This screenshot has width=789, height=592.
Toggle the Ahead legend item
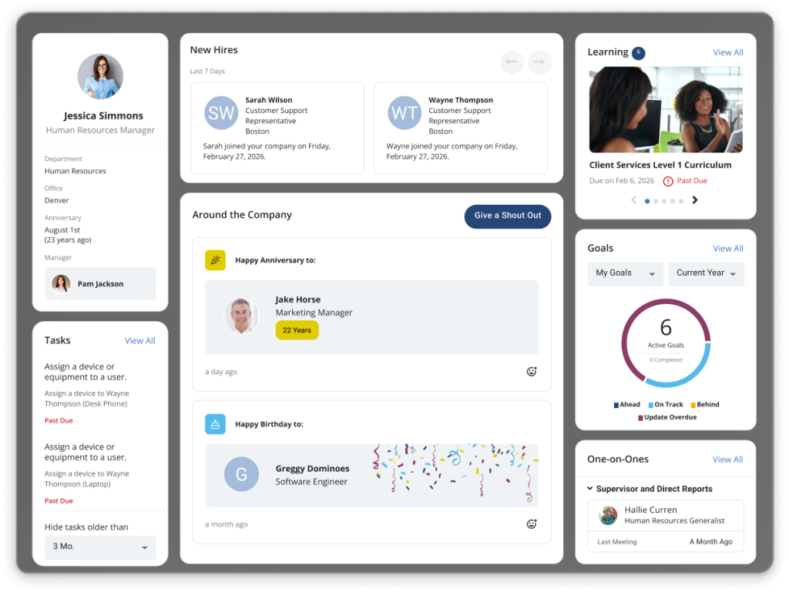click(627, 405)
